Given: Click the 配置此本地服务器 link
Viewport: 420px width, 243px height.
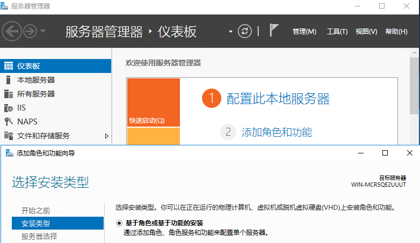Looking at the screenshot, I should tap(278, 99).
